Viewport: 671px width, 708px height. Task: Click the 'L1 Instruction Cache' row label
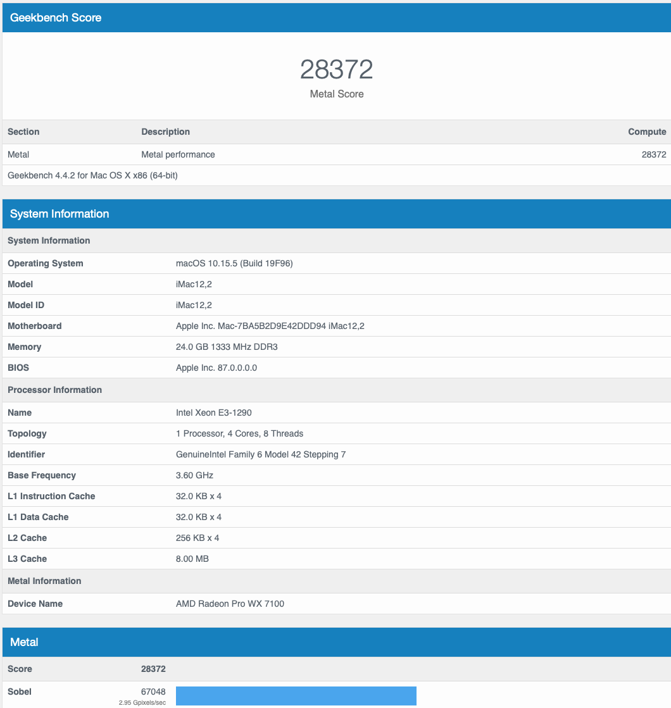51,496
